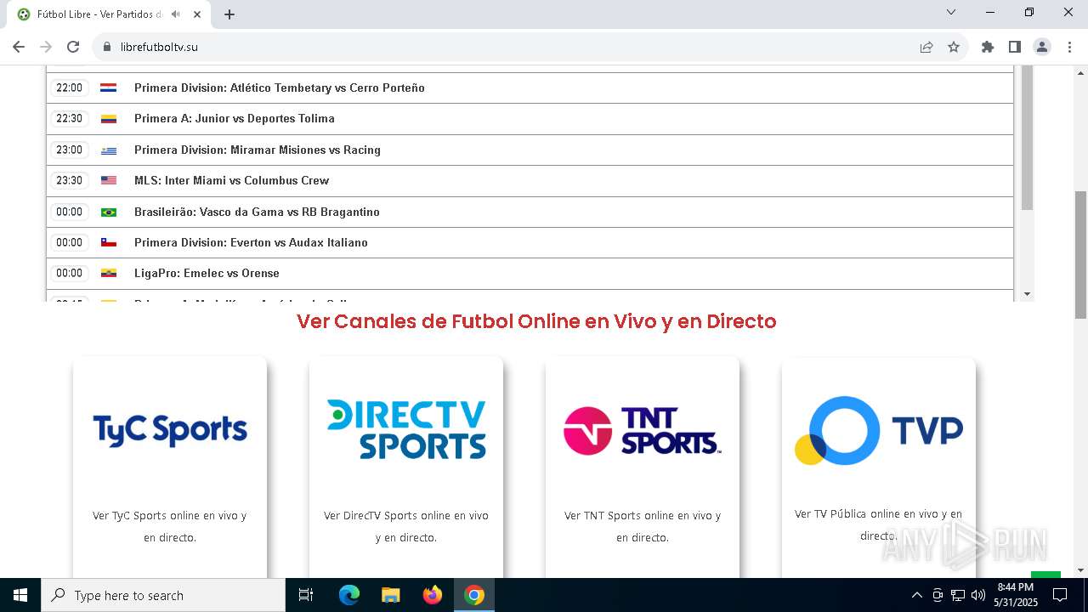Click the page scrollbar bottom arrow
Screen dimensions: 1088x612
point(1080,570)
